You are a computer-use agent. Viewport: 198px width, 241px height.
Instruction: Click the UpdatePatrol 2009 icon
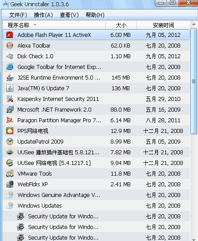pyautogui.click(x=10, y=141)
